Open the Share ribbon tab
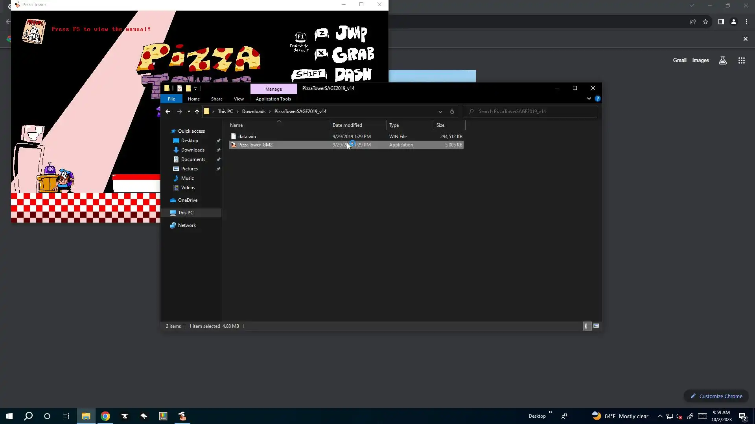This screenshot has height=424, width=755. point(217,99)
